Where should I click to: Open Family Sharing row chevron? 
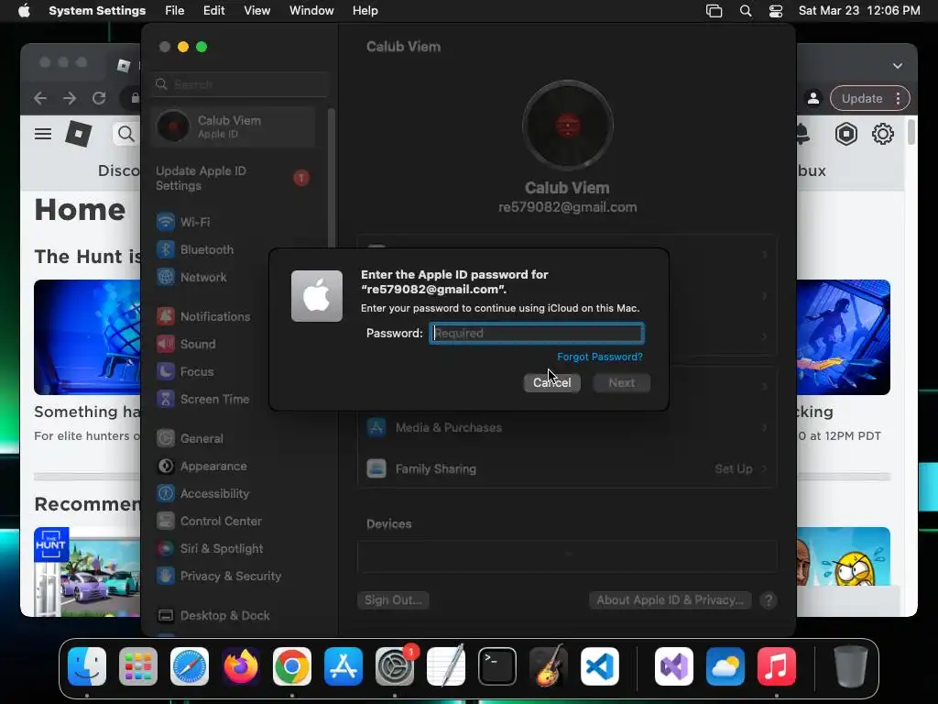(765, 468)
